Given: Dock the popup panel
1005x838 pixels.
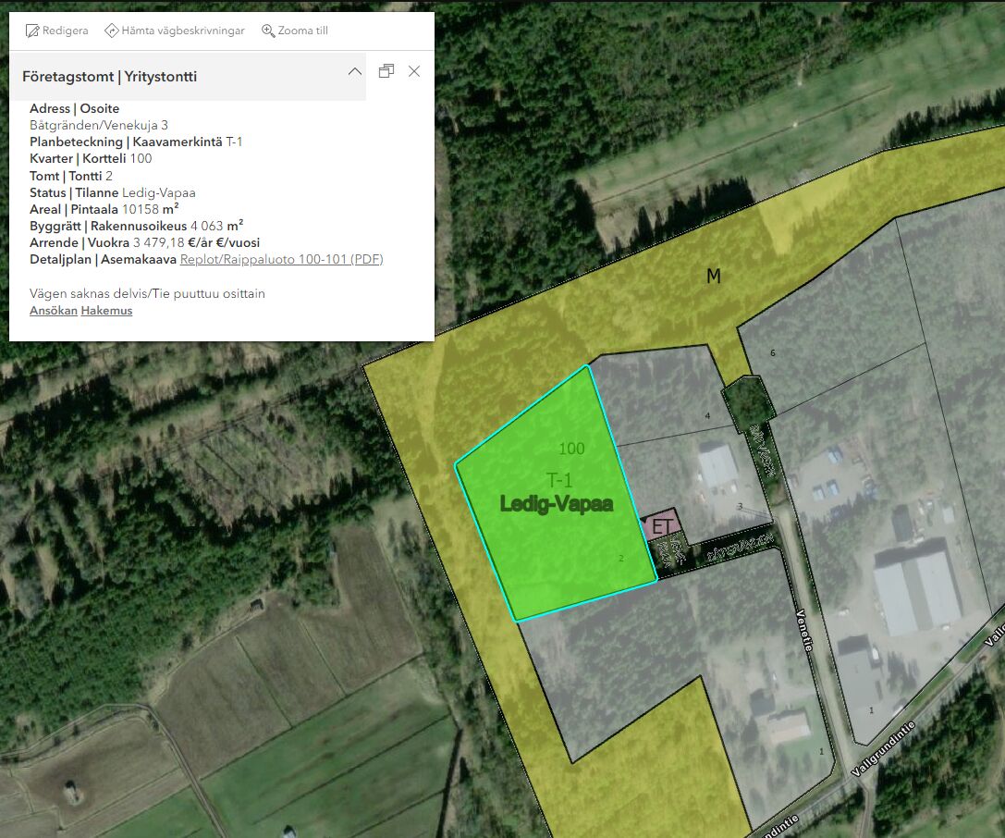Looking at the screenshot, I should pos(386,71).
